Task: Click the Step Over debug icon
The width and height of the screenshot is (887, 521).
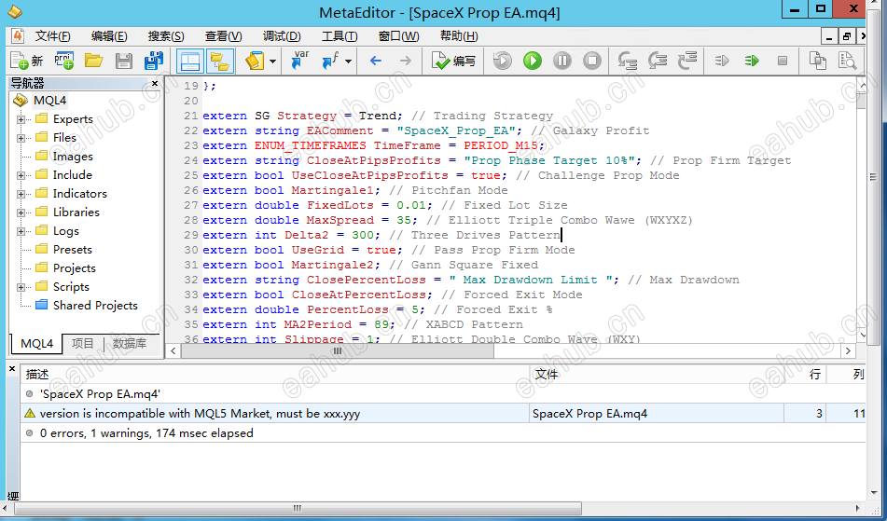Action: click(x=657, y=61)
